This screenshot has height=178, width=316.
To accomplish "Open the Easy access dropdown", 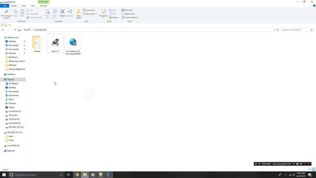I will pyautogui.click(x=90, y=14).
